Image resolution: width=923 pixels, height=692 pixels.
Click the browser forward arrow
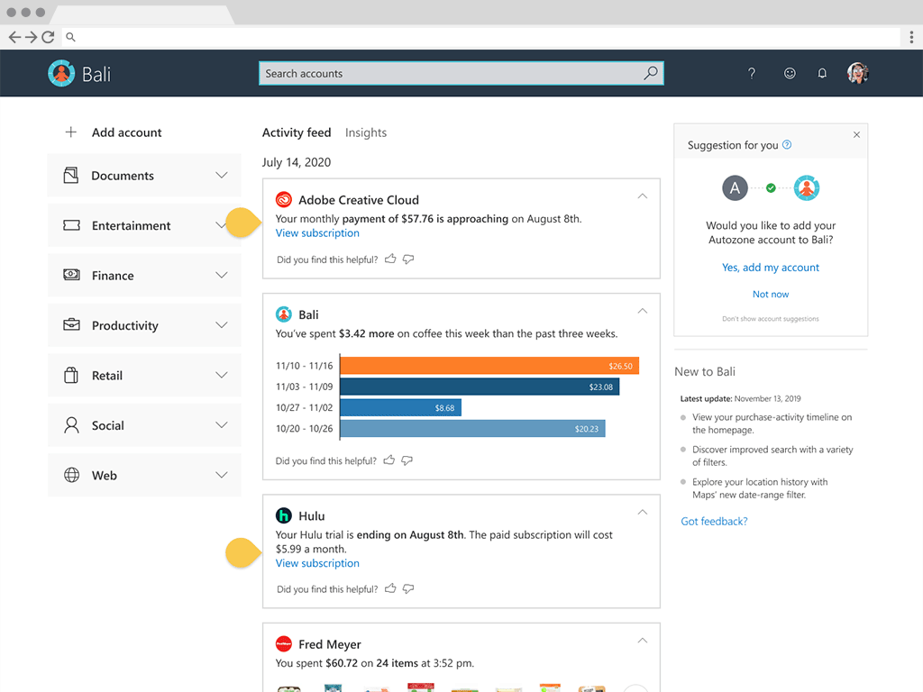32,37
